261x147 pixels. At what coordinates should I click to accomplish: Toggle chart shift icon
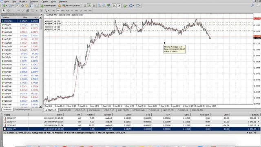click(119, 6)
